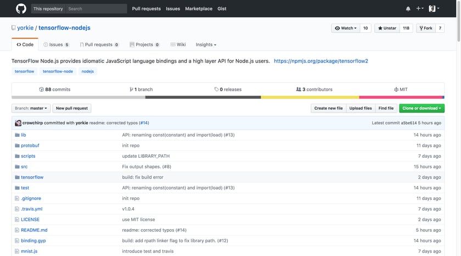Click the mnist.js file icon
The width and height of the screenshot is (461, 256).
click(x=17, y=252)
